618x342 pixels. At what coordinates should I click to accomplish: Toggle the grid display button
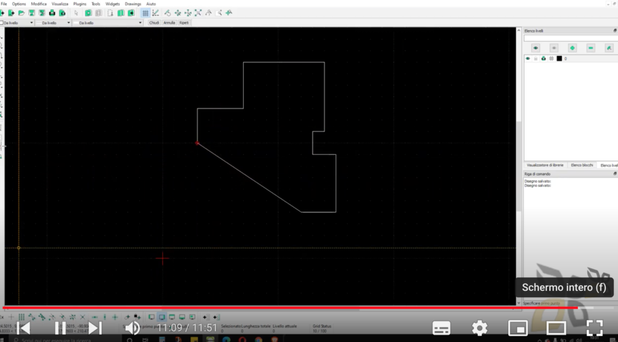point(145,13)
